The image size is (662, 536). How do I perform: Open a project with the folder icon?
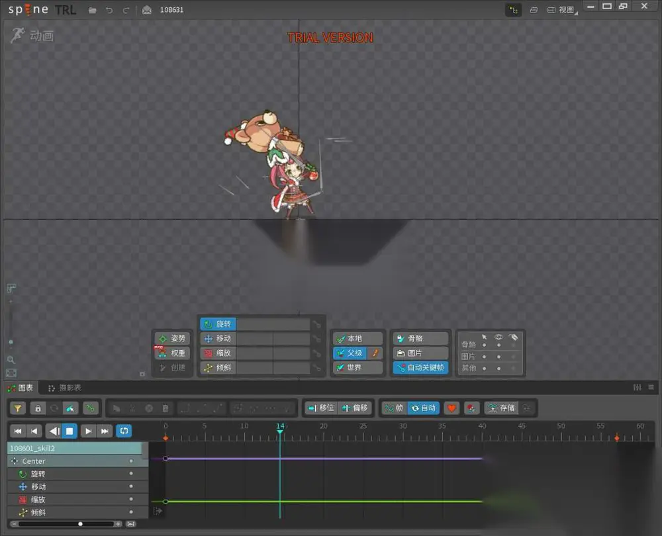pos(93,10)
